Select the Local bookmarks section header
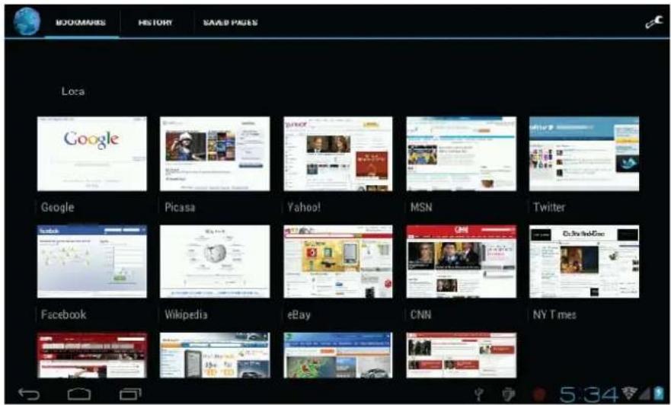 click(73, 91)
